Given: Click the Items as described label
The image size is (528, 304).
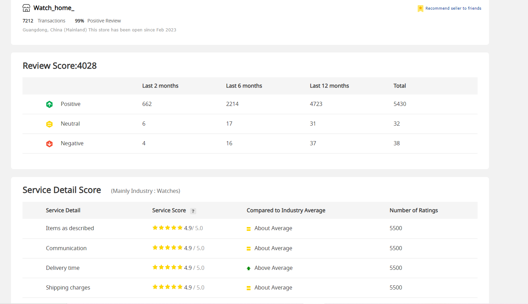Looking at the screenshot, I should 70,228.
